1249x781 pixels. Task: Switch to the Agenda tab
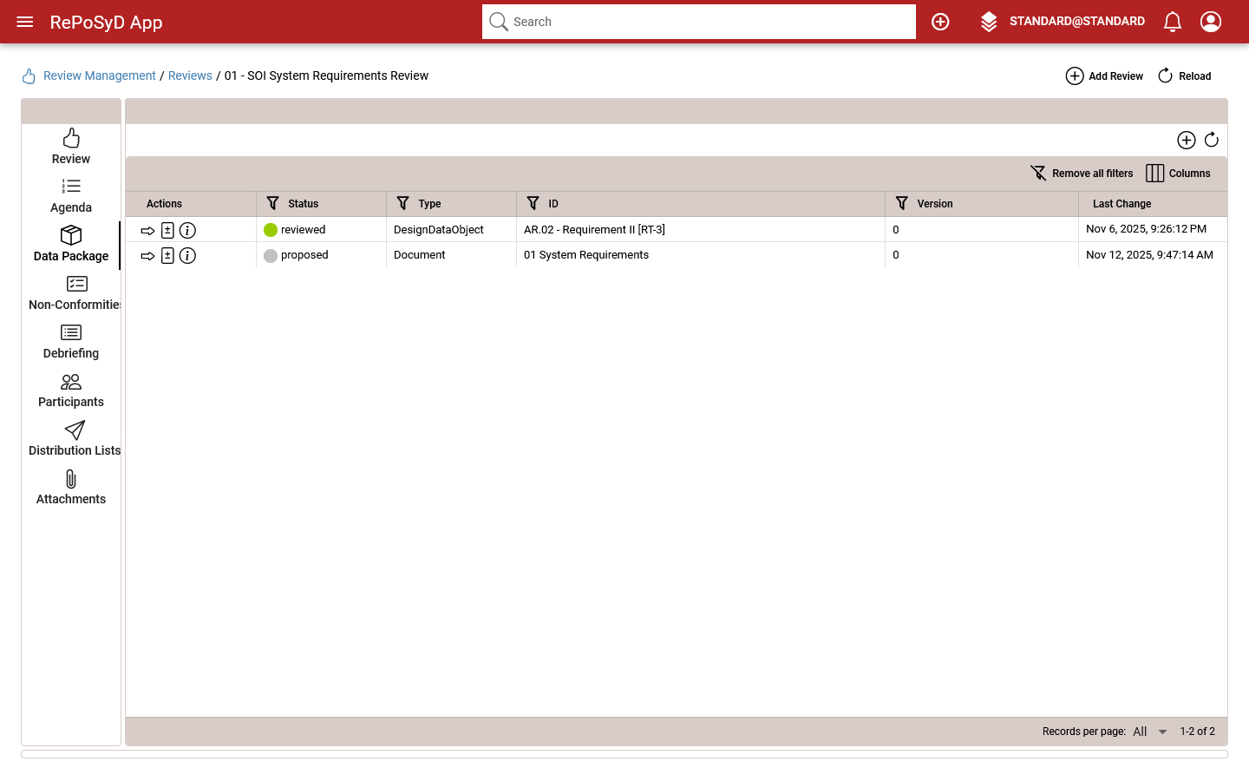click(71, 196)
